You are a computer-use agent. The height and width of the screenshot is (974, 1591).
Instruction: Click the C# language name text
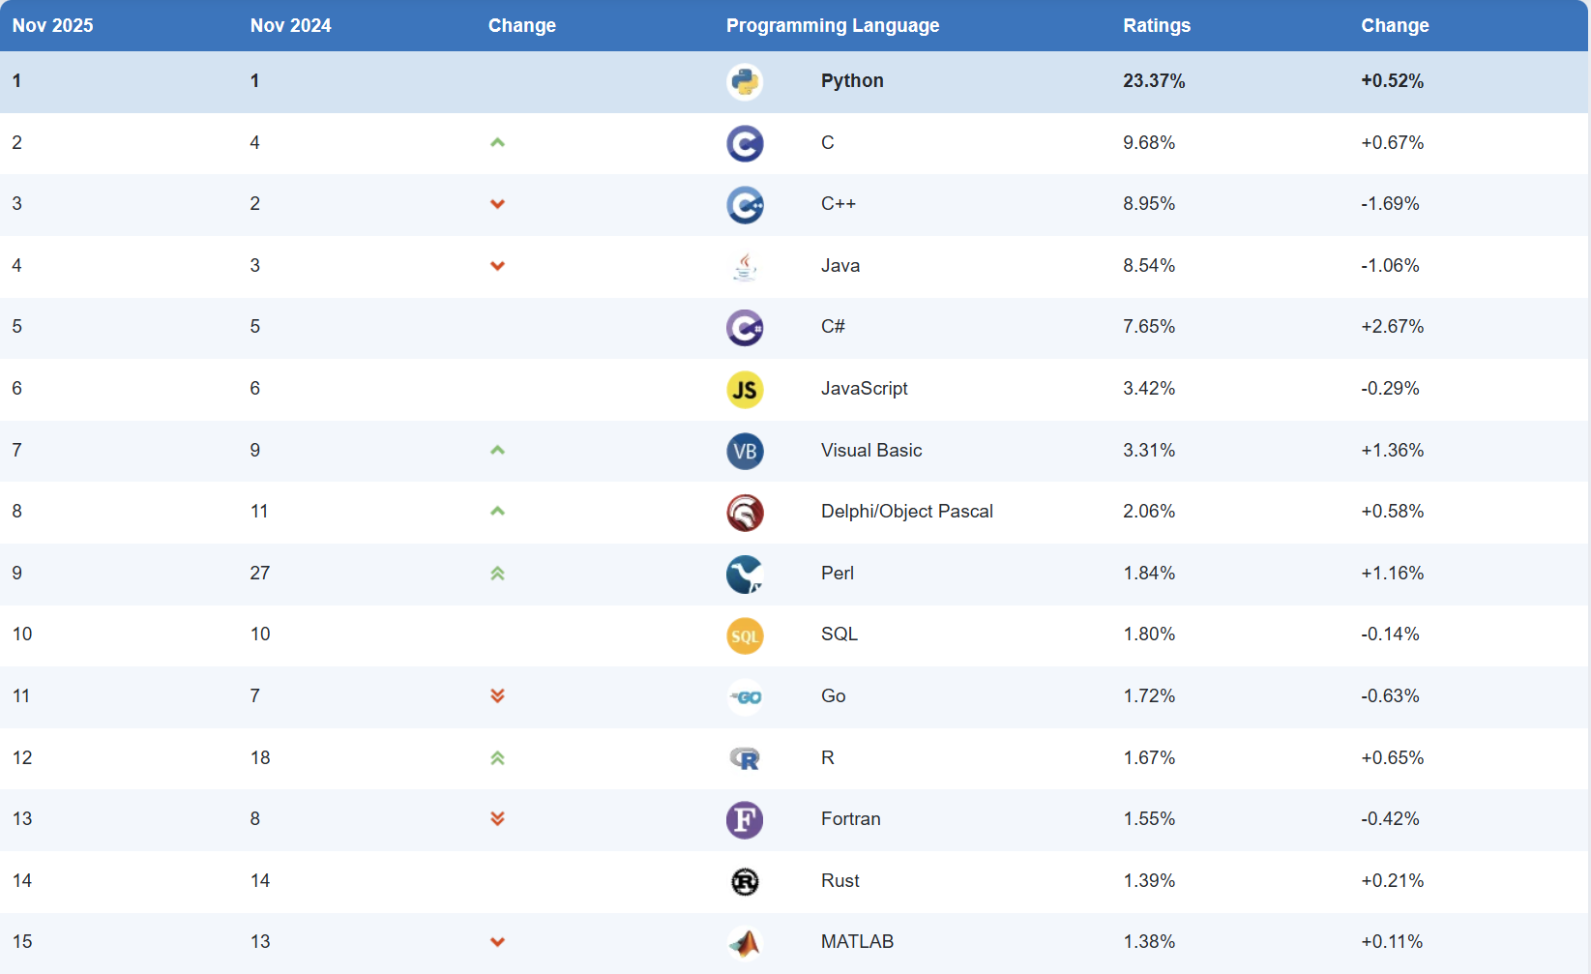[833, 327]
